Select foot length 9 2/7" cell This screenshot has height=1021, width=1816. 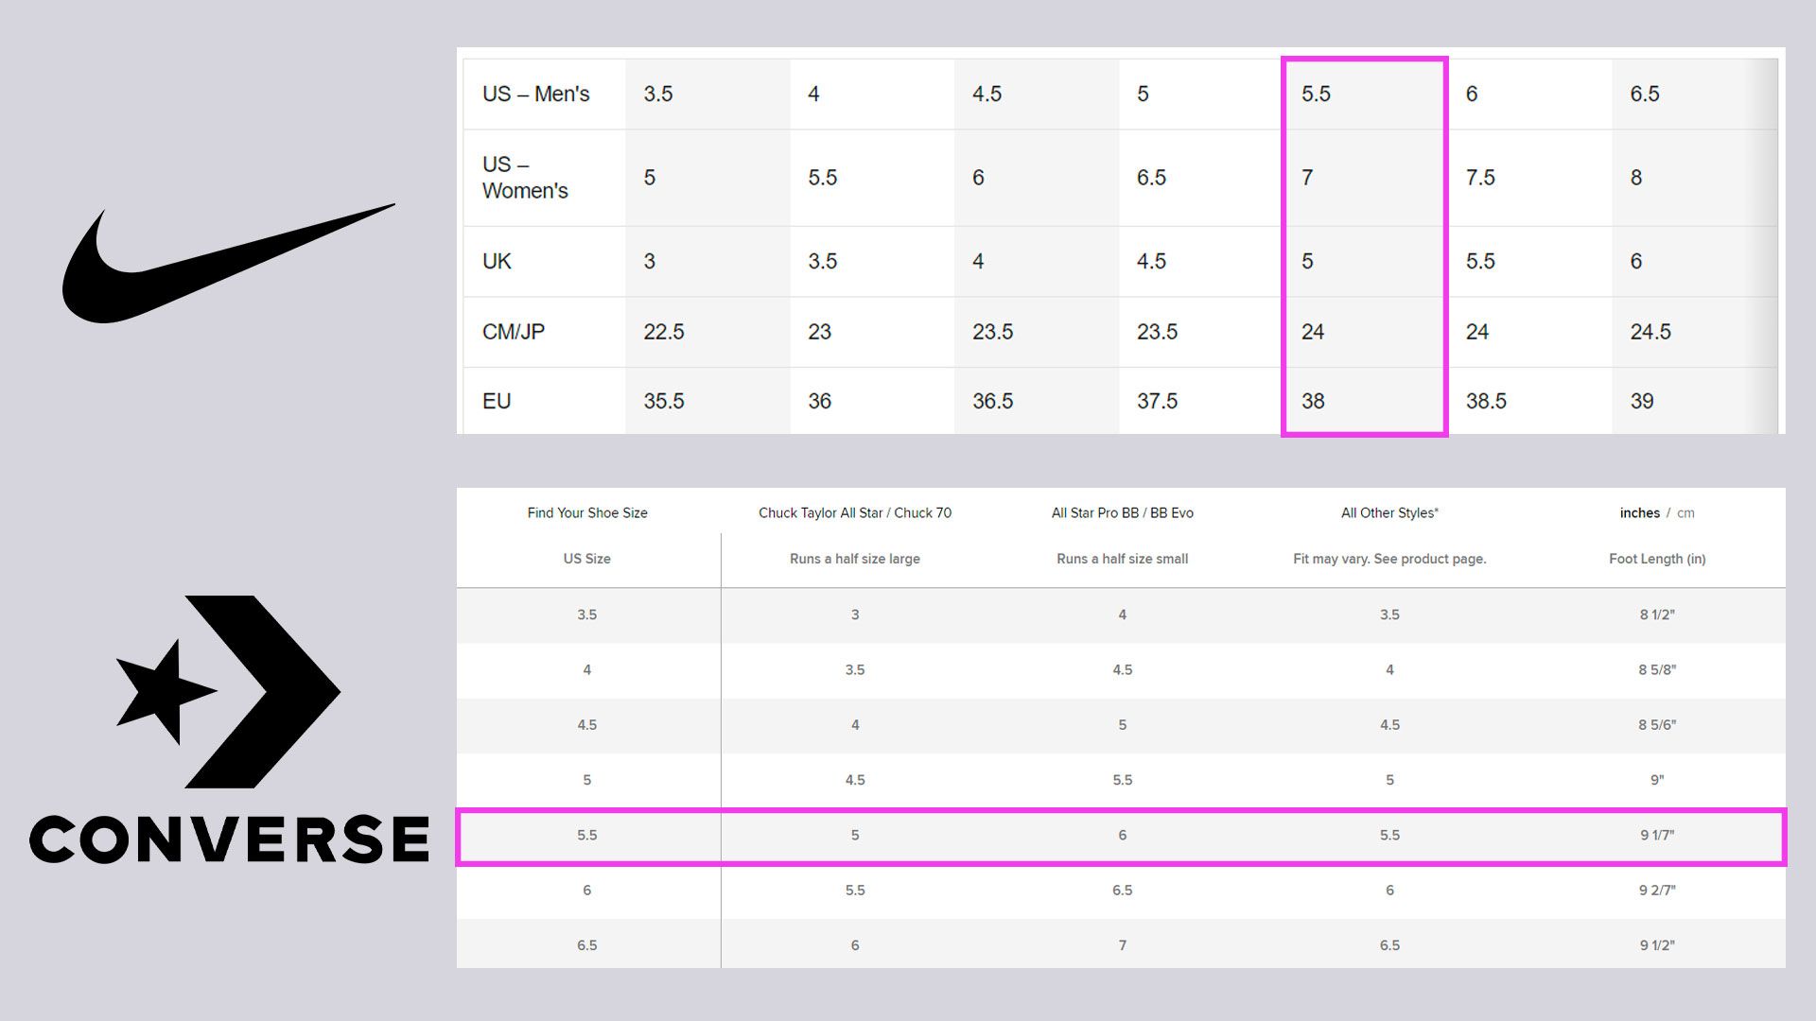(x=1657, y=891)
